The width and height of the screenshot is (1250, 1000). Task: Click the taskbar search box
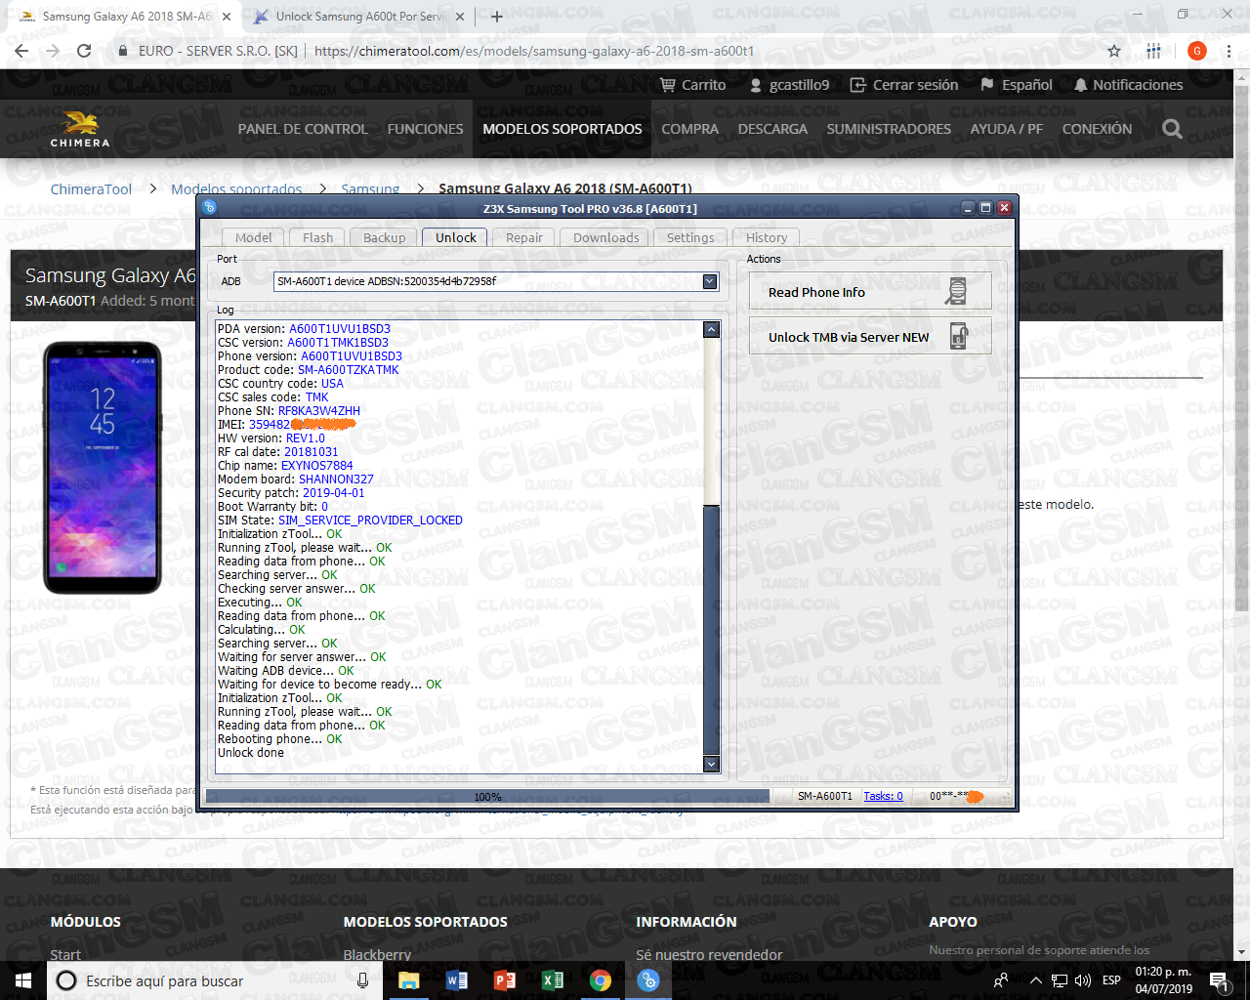(217, 980)
